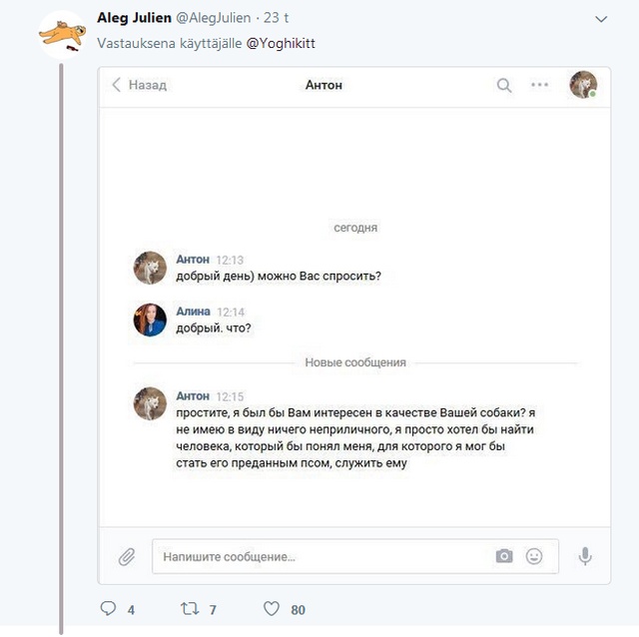The image size is (639, 637).
Task: Click the search magnifier in chat header
Action: 504,86
